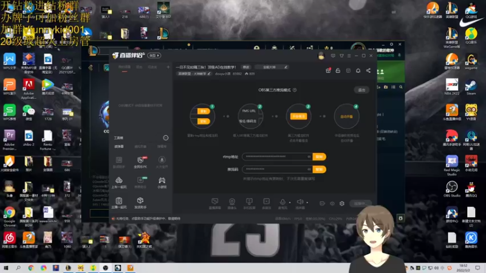Copy the stream key code
This screenshot has width=486, height=273.
pos(319,169)
